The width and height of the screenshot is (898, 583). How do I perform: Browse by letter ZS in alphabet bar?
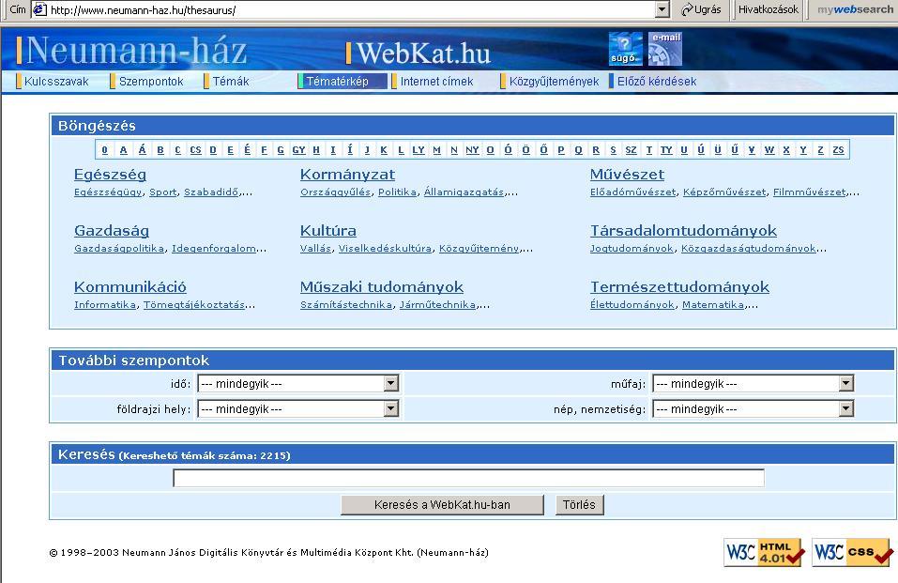[x=838, y=149]
